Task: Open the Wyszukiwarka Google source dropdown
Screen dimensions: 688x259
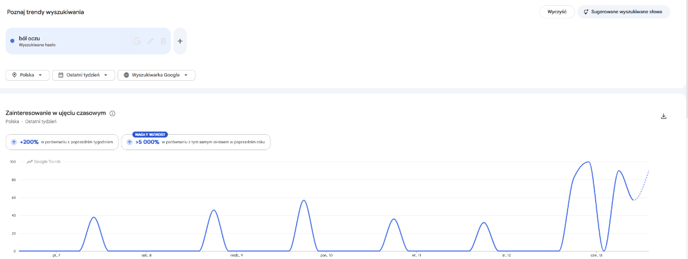Action: coord(157,75)
